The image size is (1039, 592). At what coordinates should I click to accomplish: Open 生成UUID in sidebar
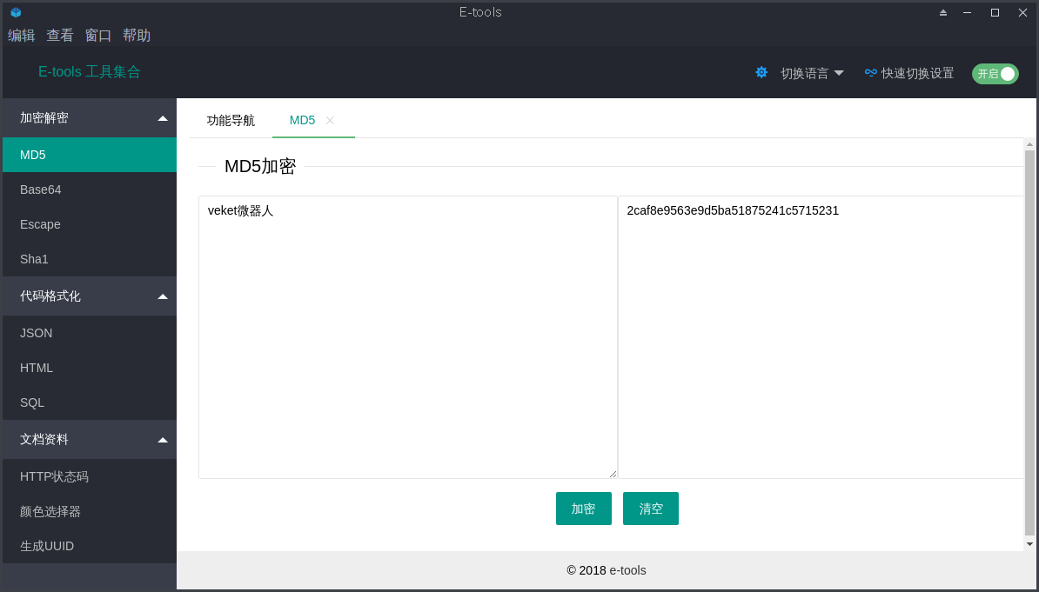(90, 546)
